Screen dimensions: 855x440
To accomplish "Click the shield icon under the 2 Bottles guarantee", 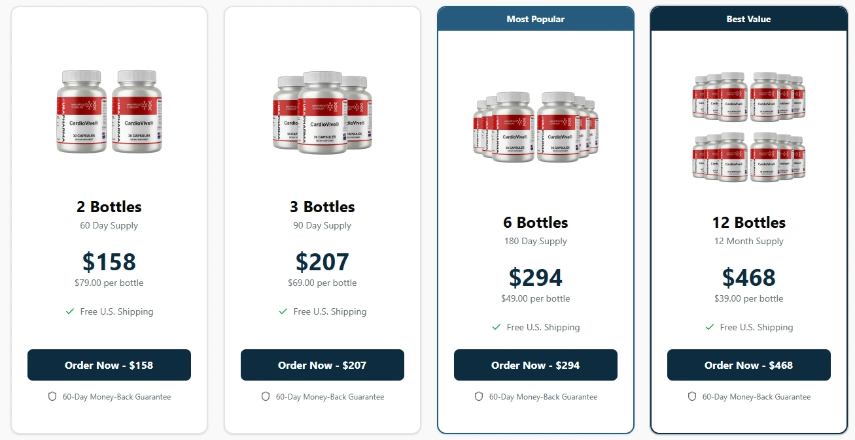I will 52,396.
